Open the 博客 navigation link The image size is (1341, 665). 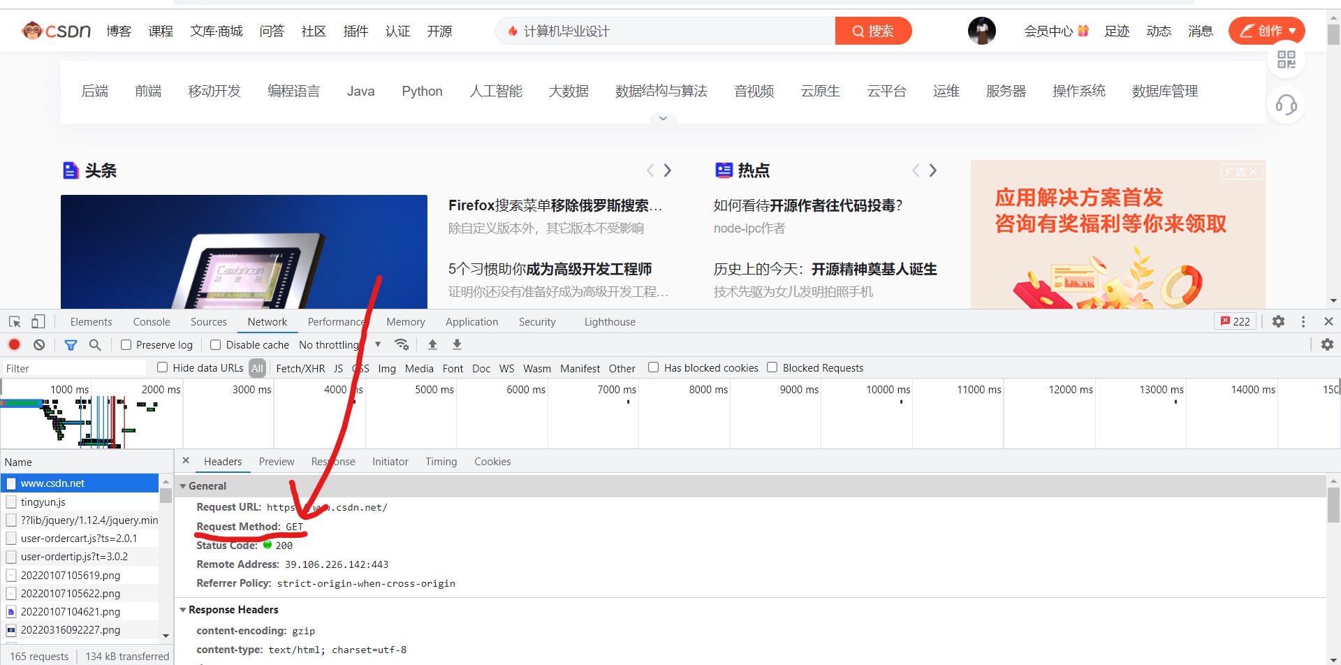119,31
